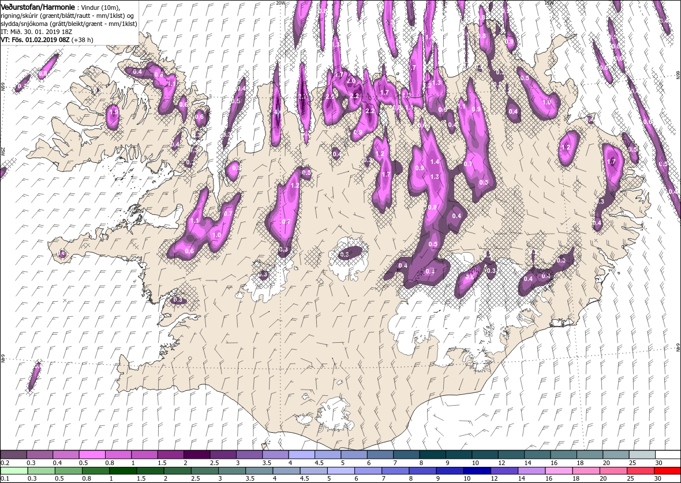Screen dimensions: 681x483
Task: Select the periwinkle 6–7 rain legend swatch
Action: pyautogui.click(x=368, y=471)
